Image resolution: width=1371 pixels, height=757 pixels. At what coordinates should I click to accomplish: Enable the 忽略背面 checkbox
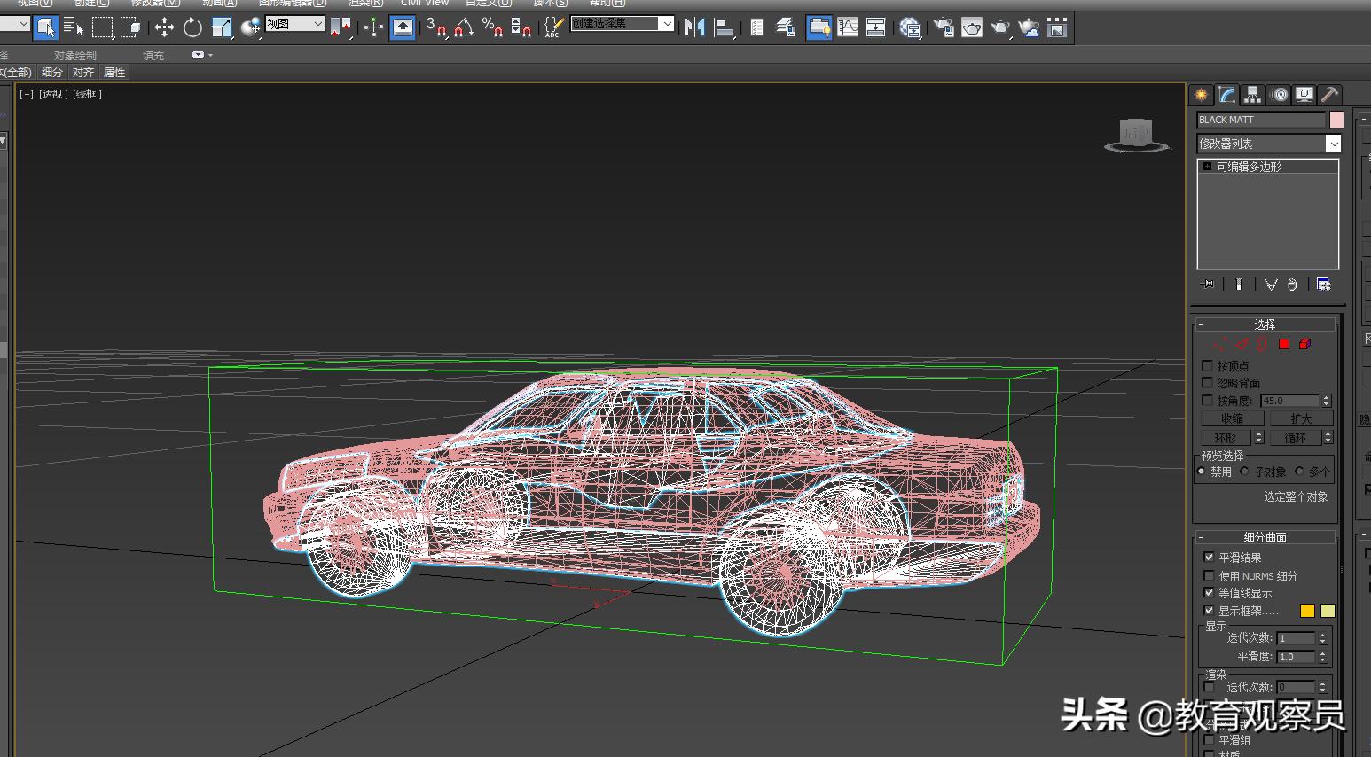(1207, 383)
